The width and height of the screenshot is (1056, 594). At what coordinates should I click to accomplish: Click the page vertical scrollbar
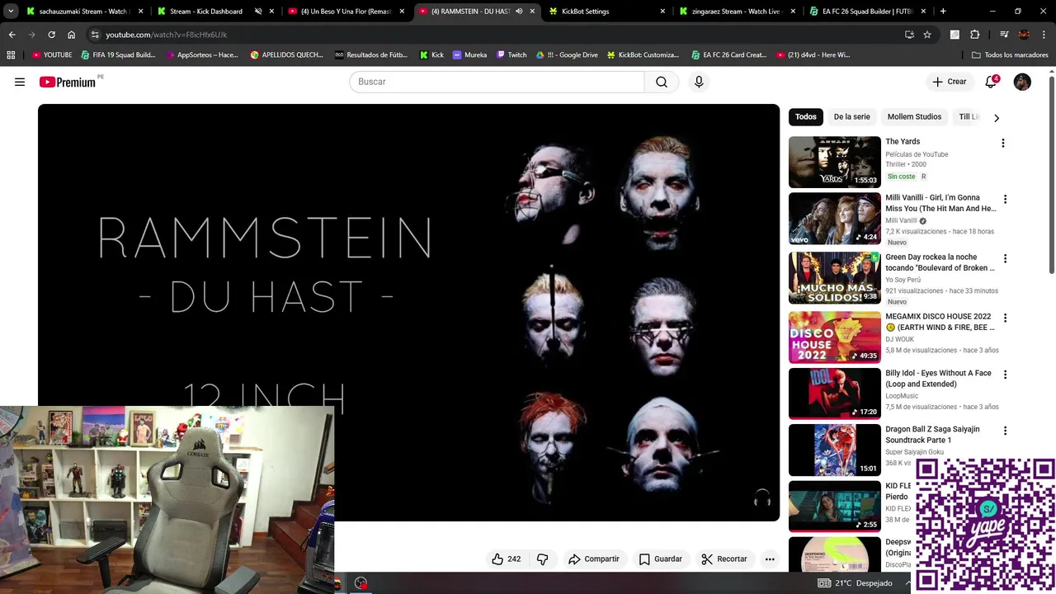pyautogui.click(x=1051, y=173)
